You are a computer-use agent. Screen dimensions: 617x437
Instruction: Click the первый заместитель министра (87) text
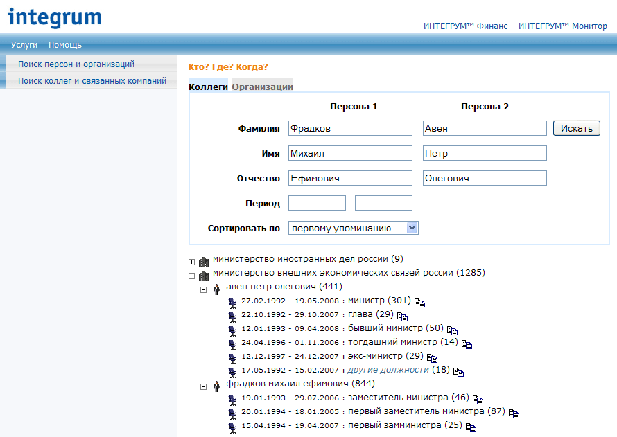pyautogui.click(x=426, y=411)
